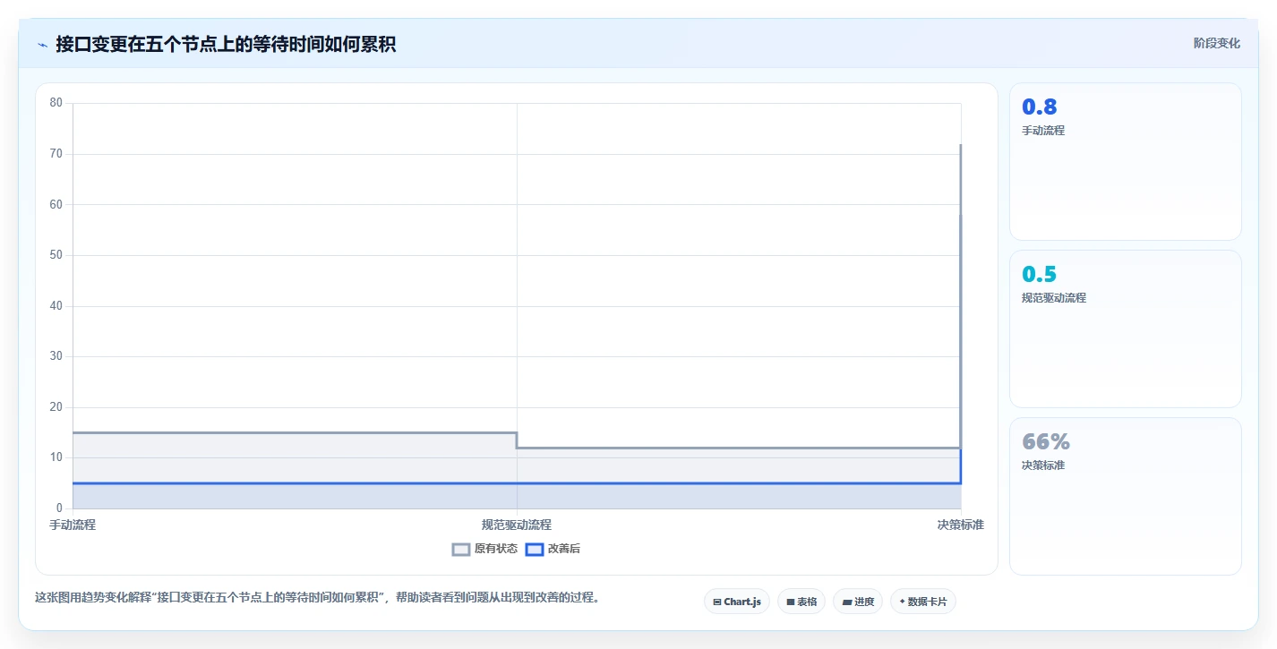Open the 规范驱动流程 0.5 card
The image size is (1277, 649).
click(1126, 329)
